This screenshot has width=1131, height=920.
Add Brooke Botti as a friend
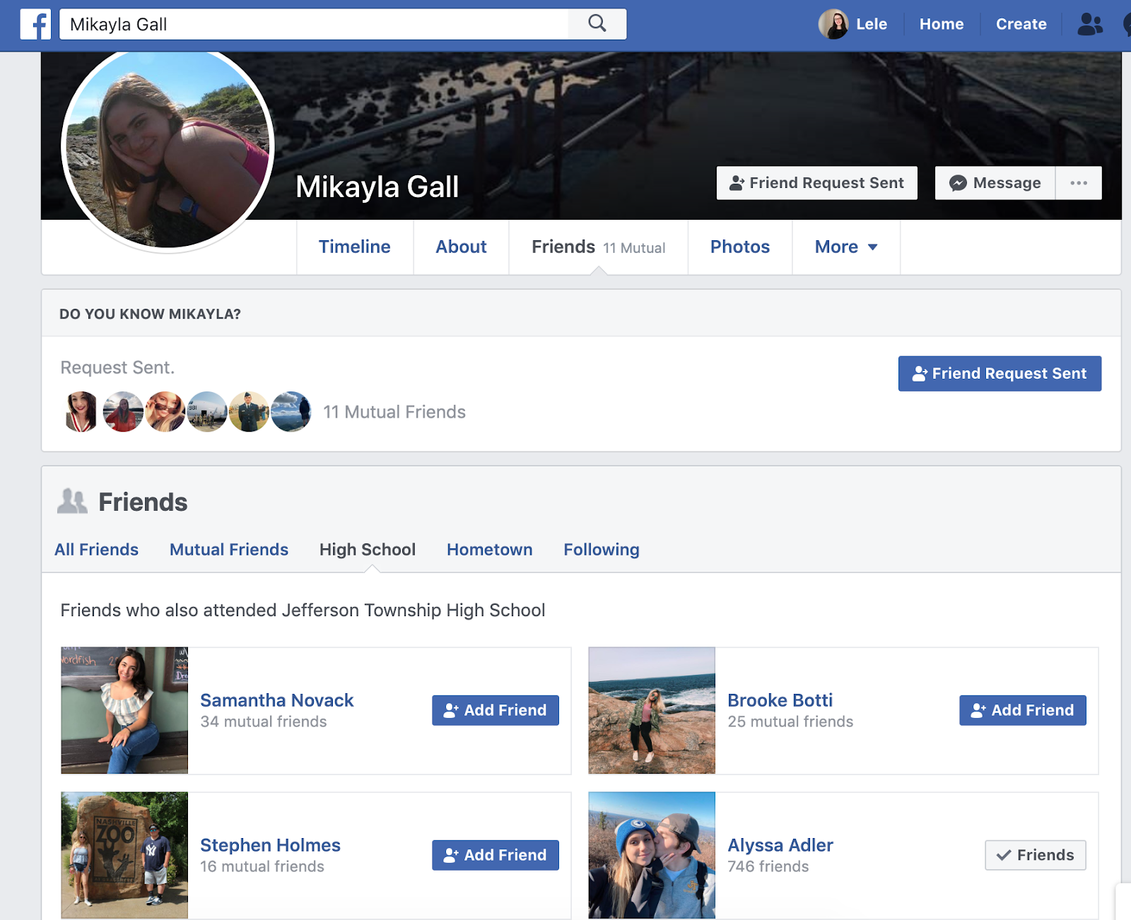1023,710
